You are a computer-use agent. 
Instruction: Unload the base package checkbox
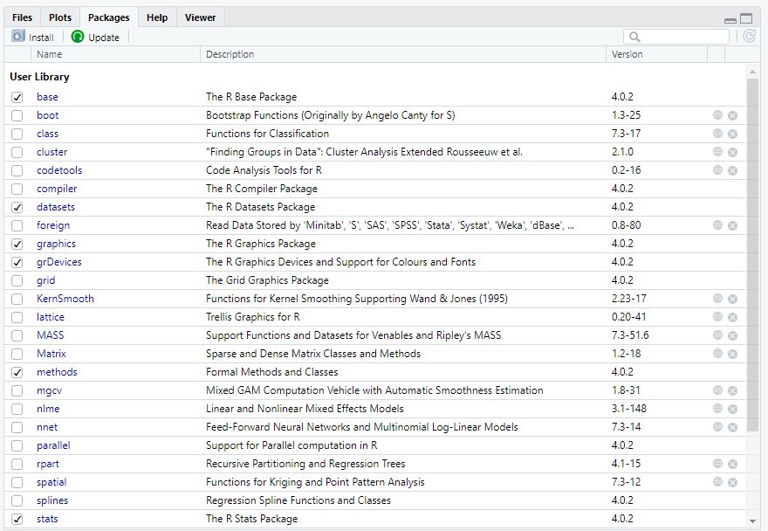(x=17, y=97)
